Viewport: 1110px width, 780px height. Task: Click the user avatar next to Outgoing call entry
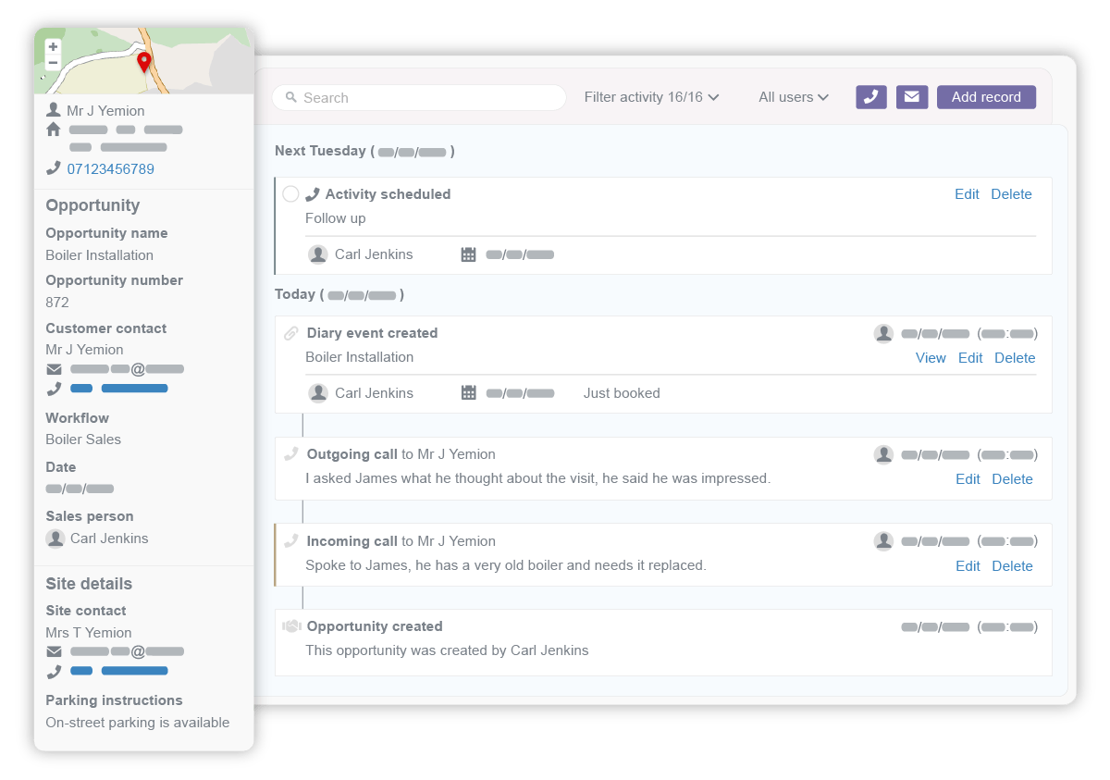tap(883, 454)
